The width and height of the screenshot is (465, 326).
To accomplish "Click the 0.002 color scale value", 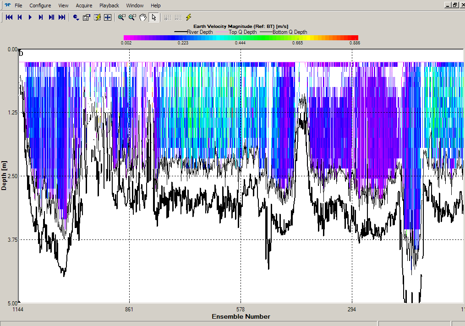I will (x=126, y=43).
